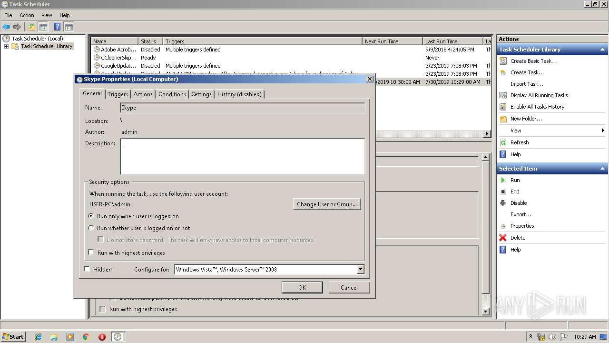Click the Change User or Group… button
Image resolution: width=609 pixels, height=343 pixels.
tap(327, 204)
